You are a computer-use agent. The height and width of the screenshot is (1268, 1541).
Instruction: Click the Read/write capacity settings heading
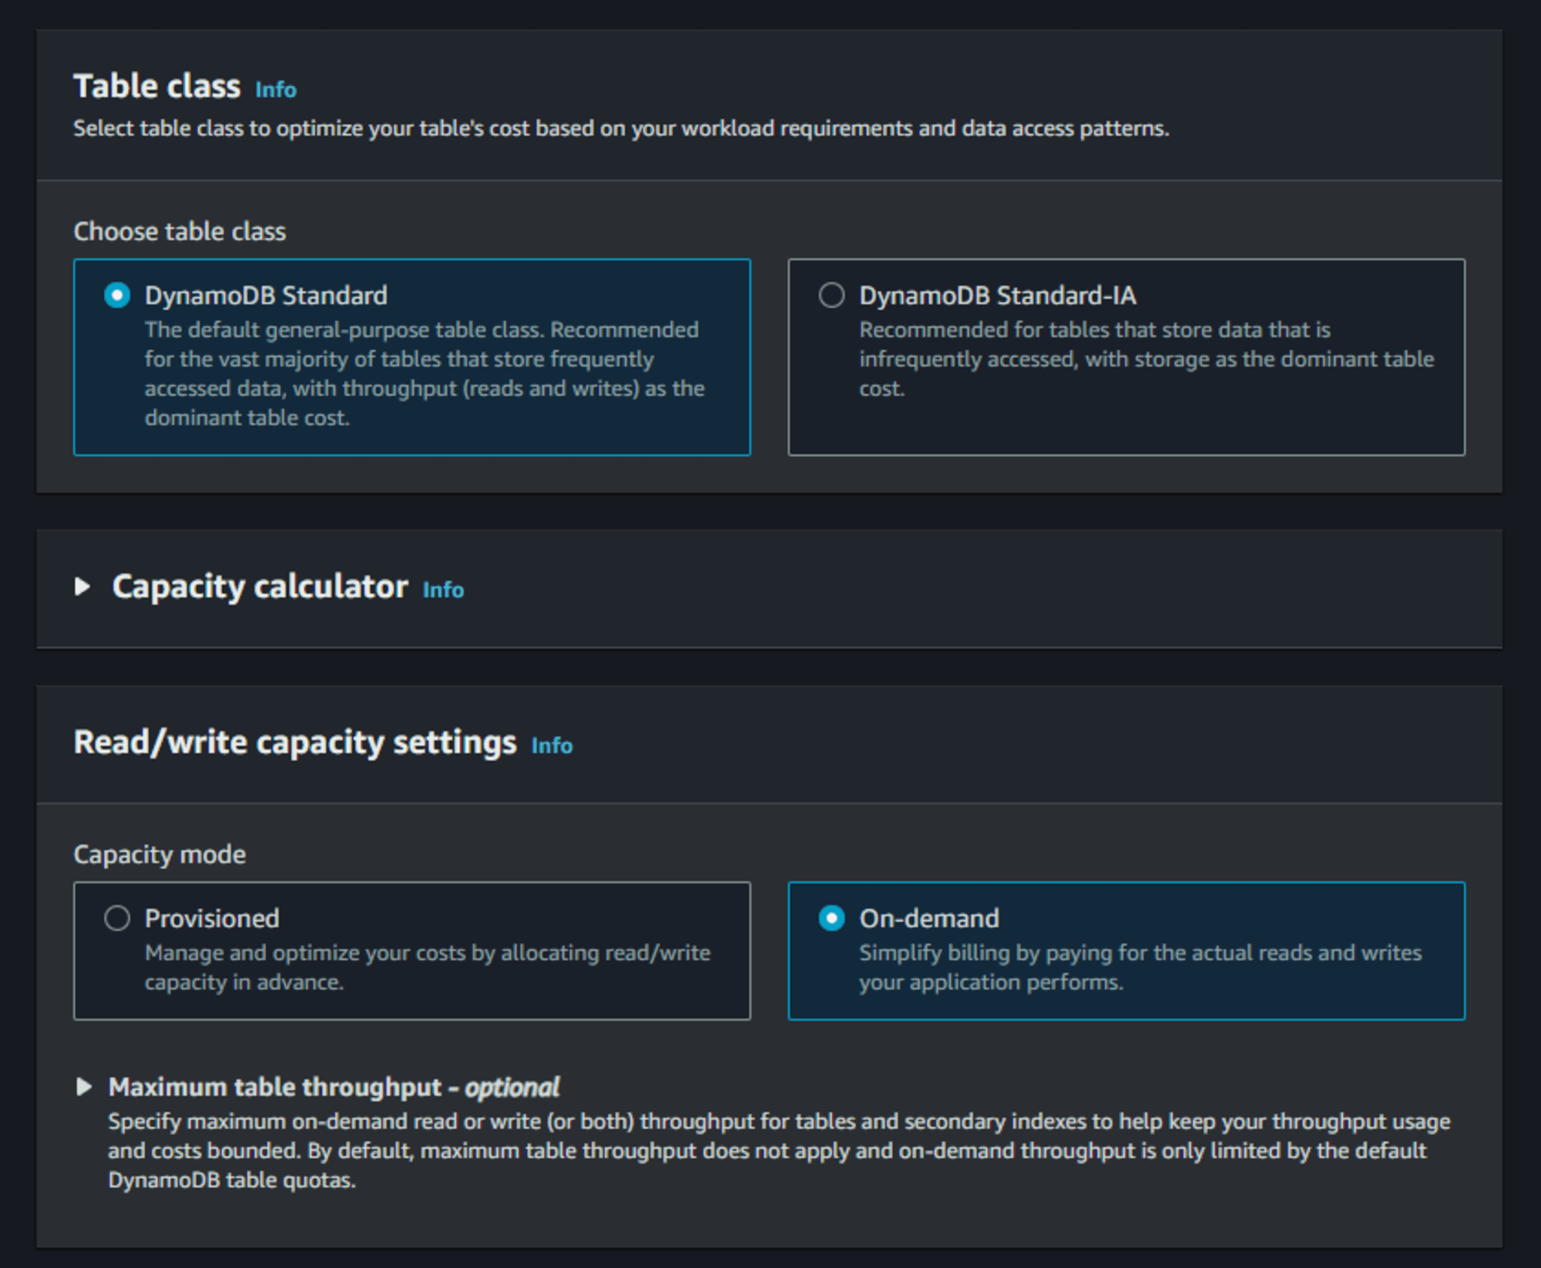pos(295,743)
